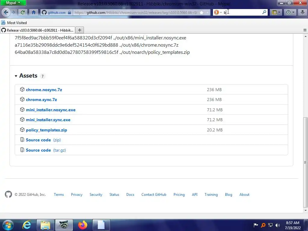Open a new tab with plus button

(79, 30)
